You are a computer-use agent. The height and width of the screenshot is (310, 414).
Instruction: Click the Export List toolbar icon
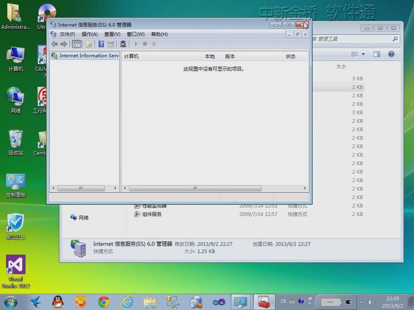(x=89, y=44)
